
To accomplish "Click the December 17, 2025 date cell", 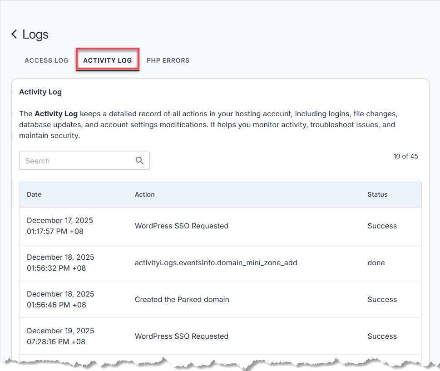I will pyautogui.click(x=60, y=221).
